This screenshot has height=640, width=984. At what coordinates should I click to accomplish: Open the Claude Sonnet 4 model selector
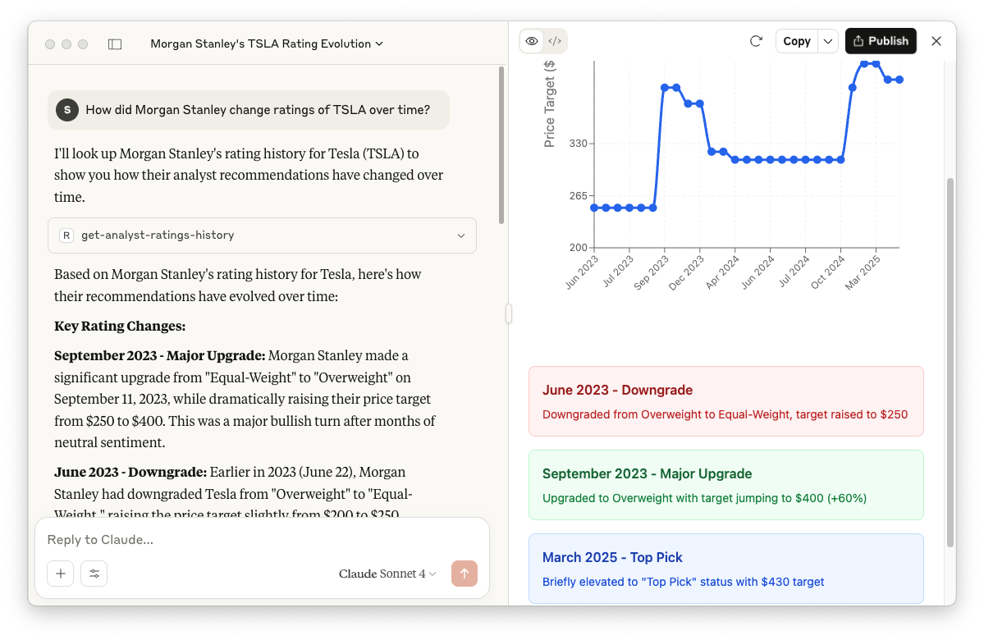coord(387,574)
